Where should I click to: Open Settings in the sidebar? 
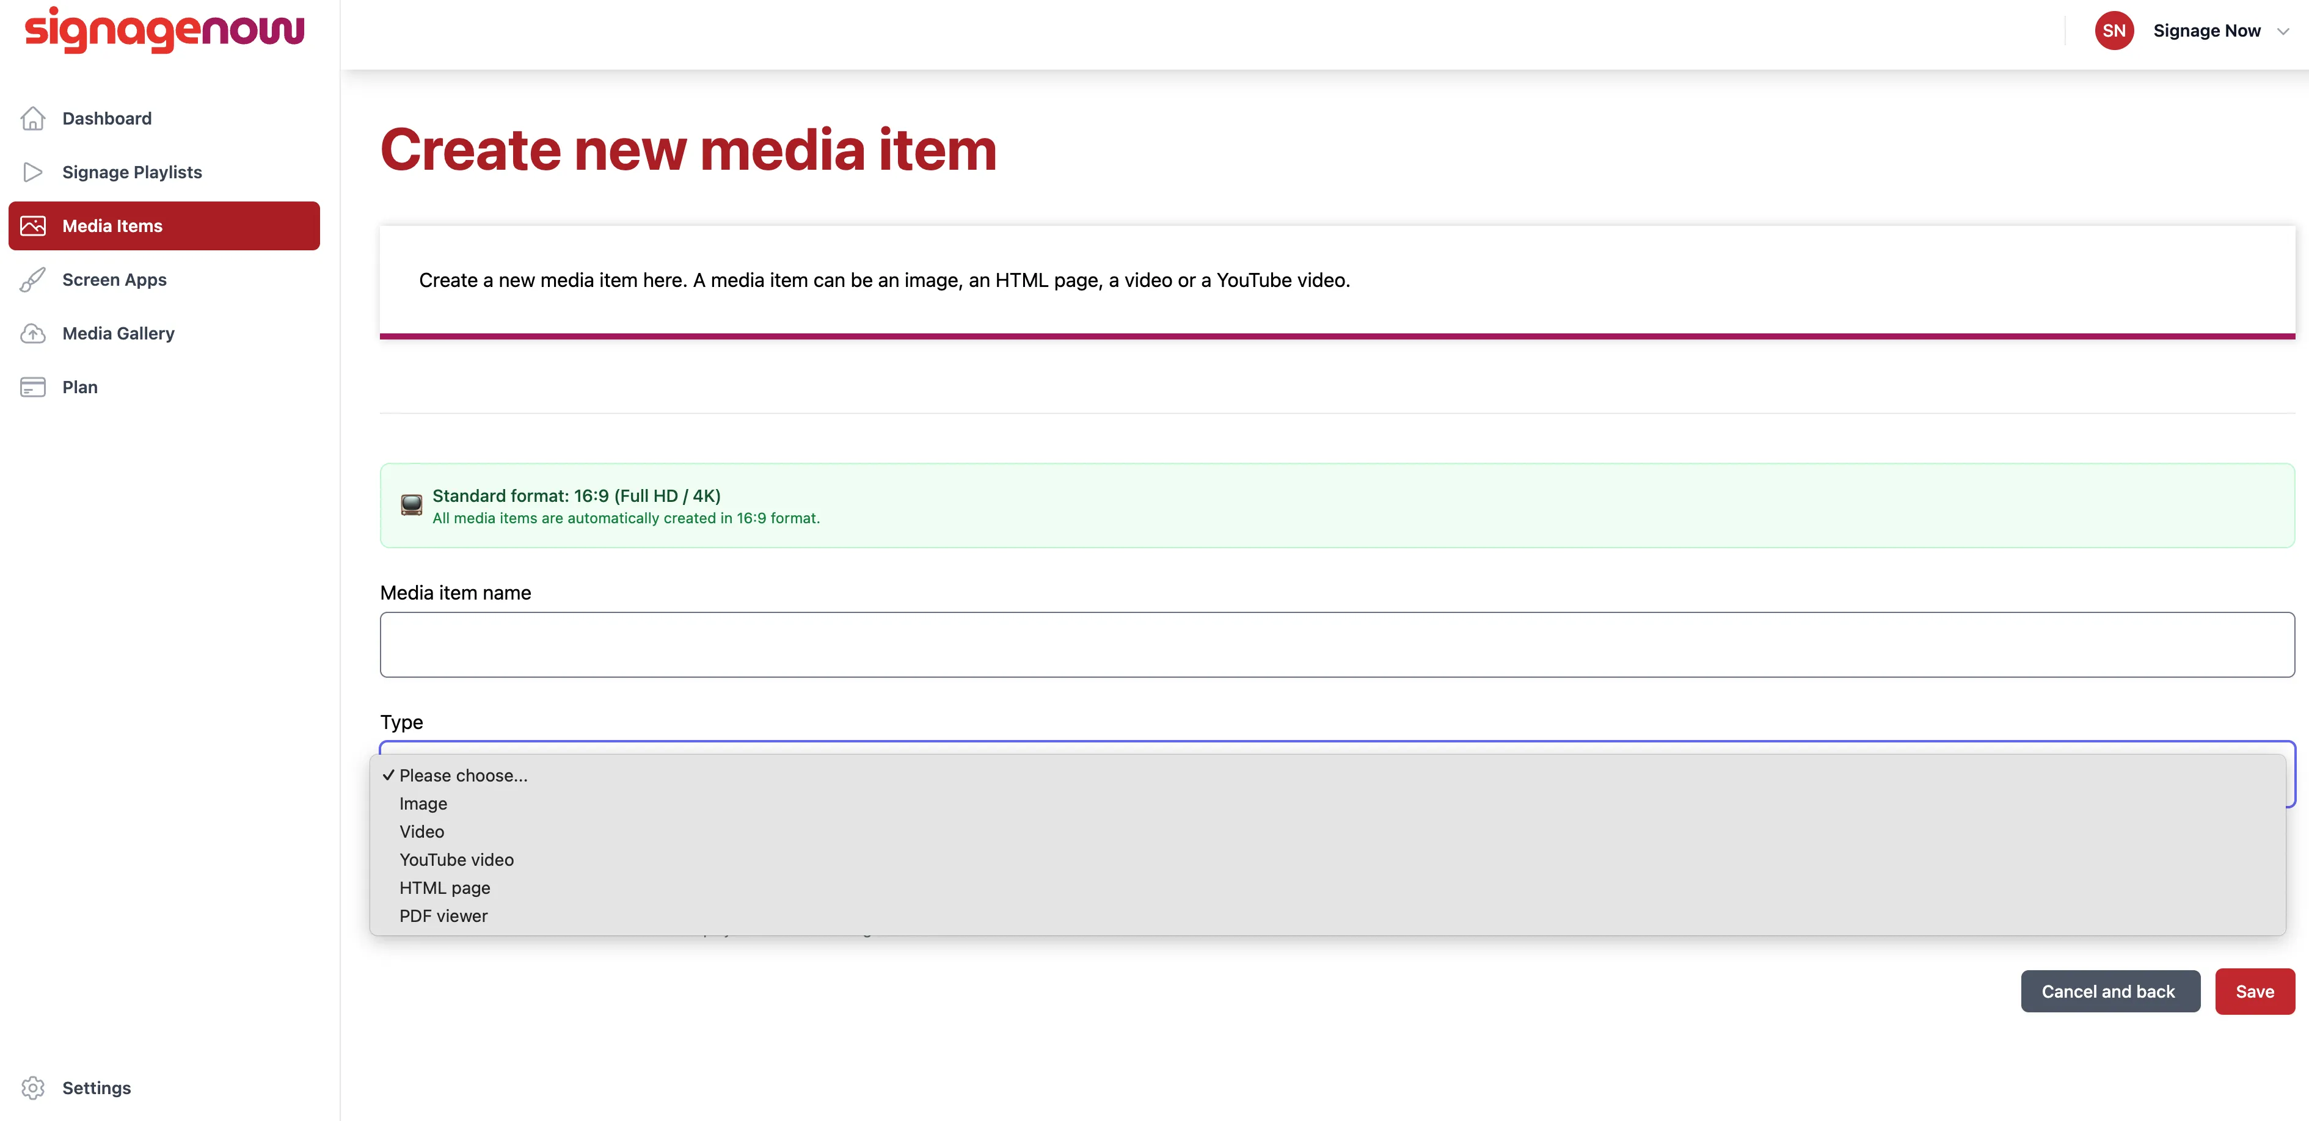(165, 1088)
